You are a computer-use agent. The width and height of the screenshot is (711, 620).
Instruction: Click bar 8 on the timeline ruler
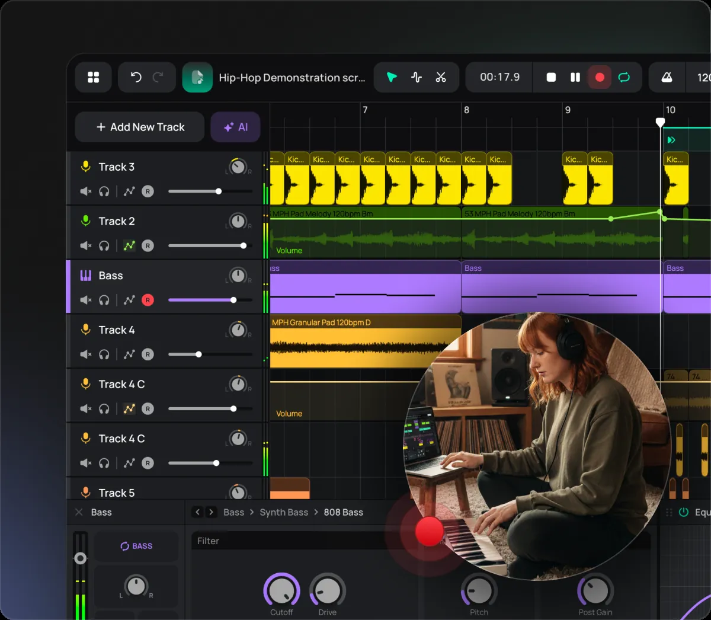(x=467, y=110)
